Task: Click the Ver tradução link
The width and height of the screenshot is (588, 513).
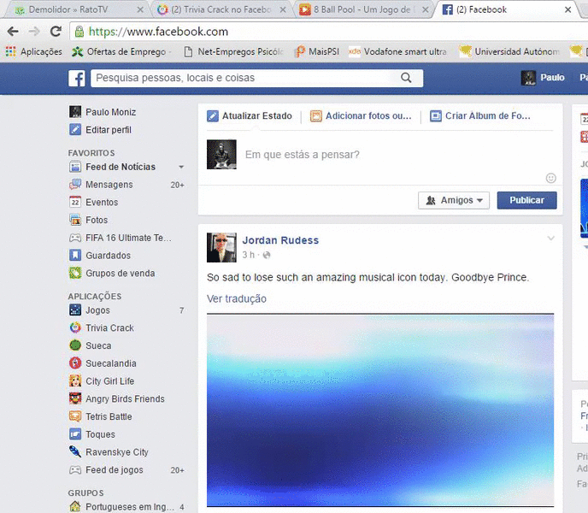Action: (x=237, y=298)
